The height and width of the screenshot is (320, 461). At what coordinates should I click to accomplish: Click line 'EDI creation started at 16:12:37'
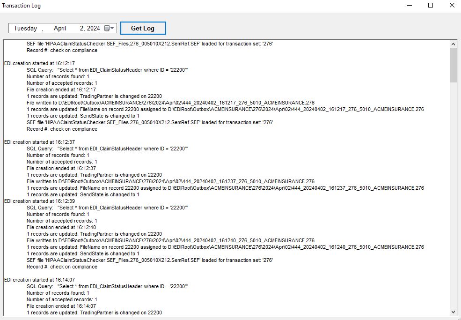point(39,142)
